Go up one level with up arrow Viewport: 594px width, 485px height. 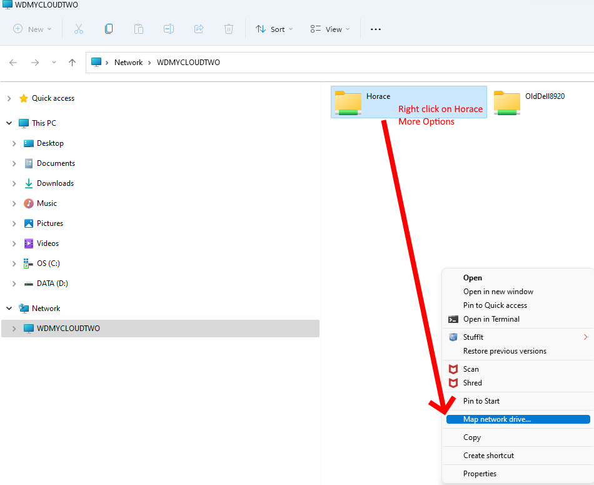tap(72, 63)
